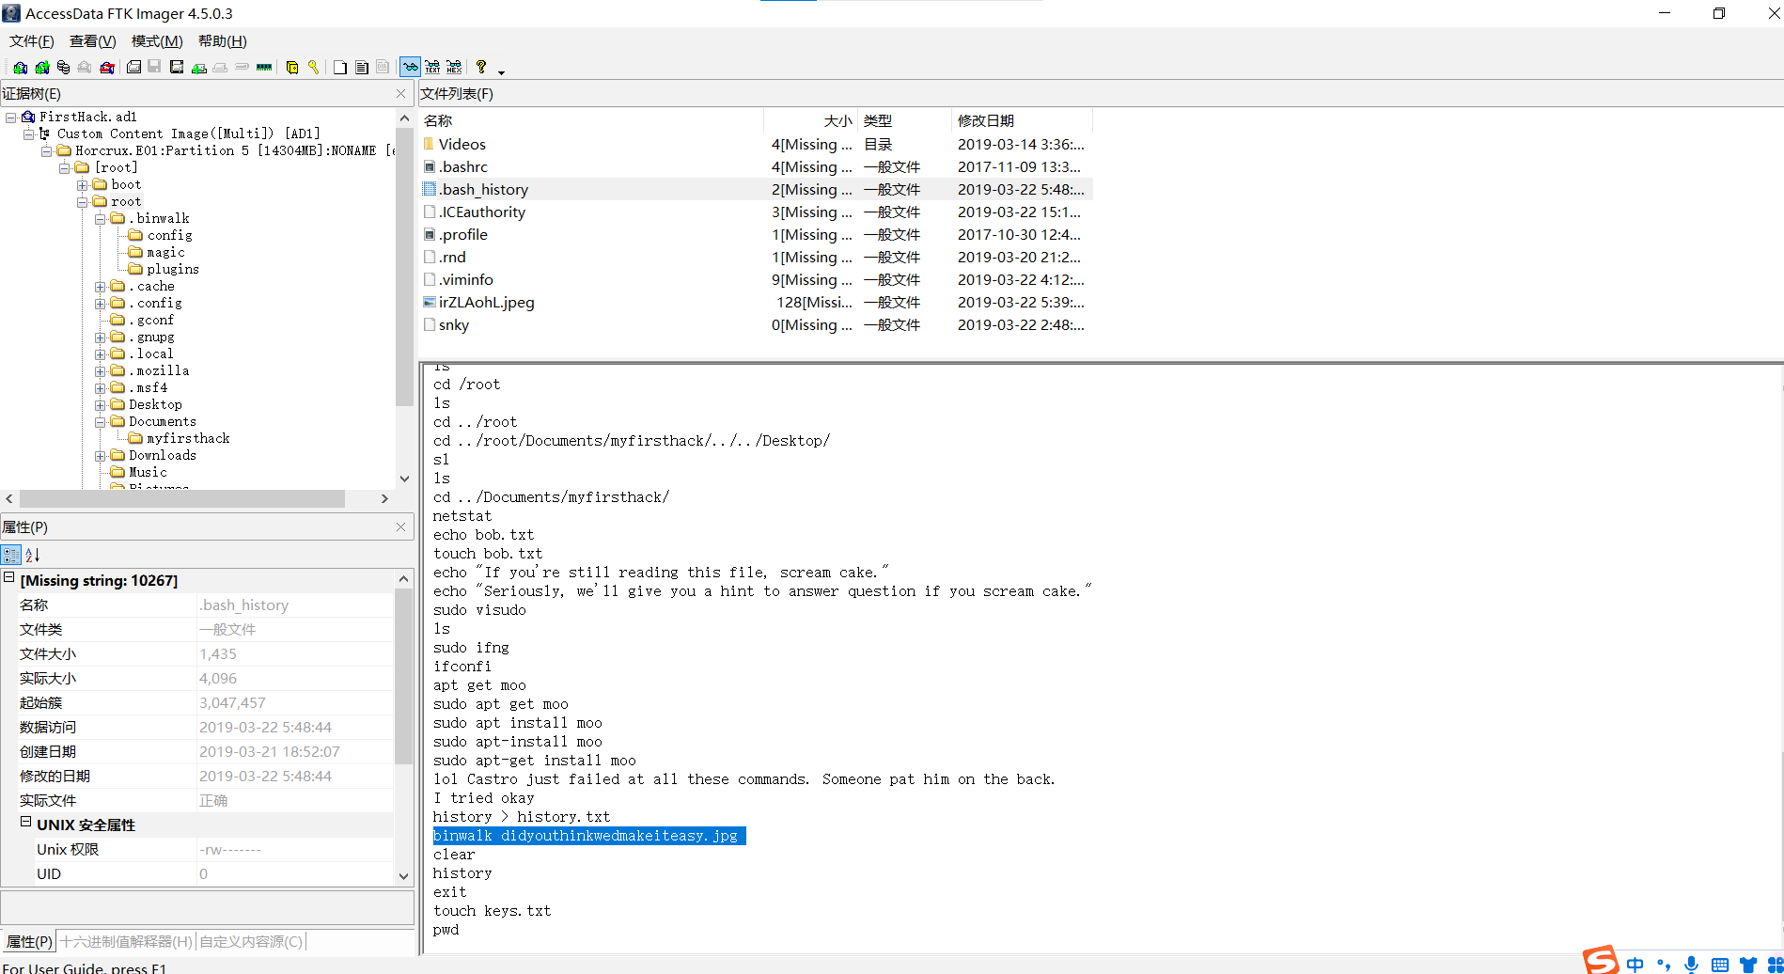Click Add All Attached Devices icon
Viewport: 1784px width, 974px height.
pyautogui.click(x=41, y=67)
